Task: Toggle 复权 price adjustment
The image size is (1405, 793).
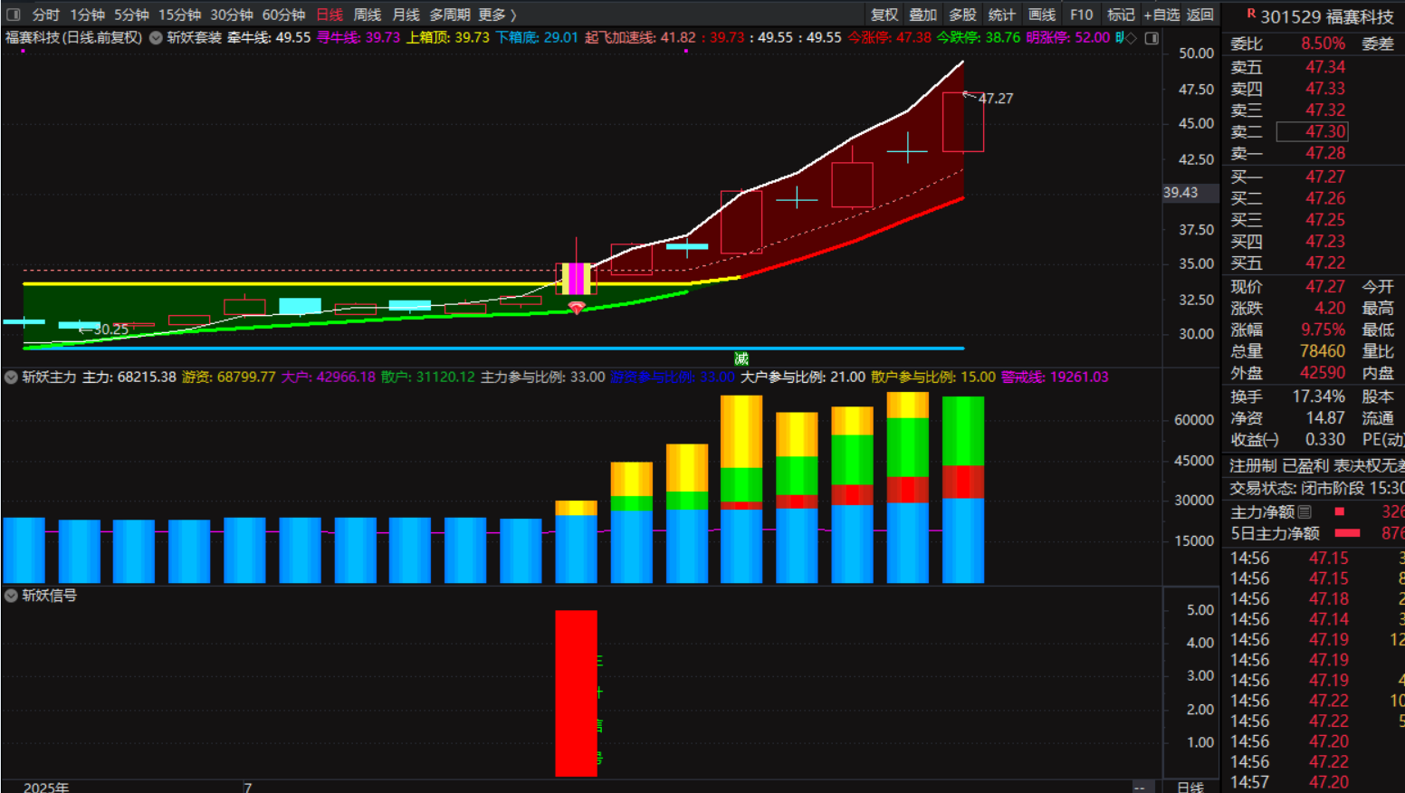Action: [884, 14]
